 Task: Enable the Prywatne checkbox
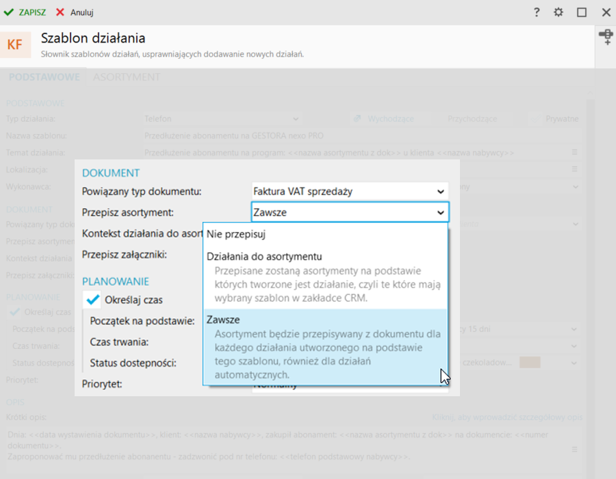537,119
